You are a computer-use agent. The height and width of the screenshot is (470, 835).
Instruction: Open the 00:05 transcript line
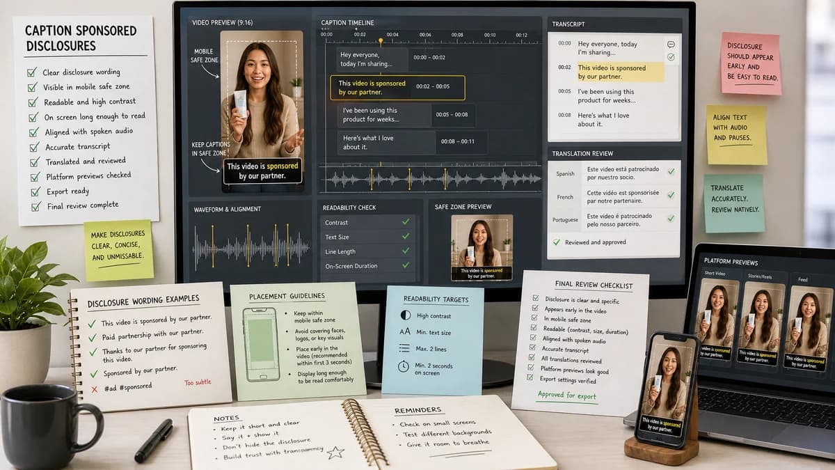pos(606,96)
